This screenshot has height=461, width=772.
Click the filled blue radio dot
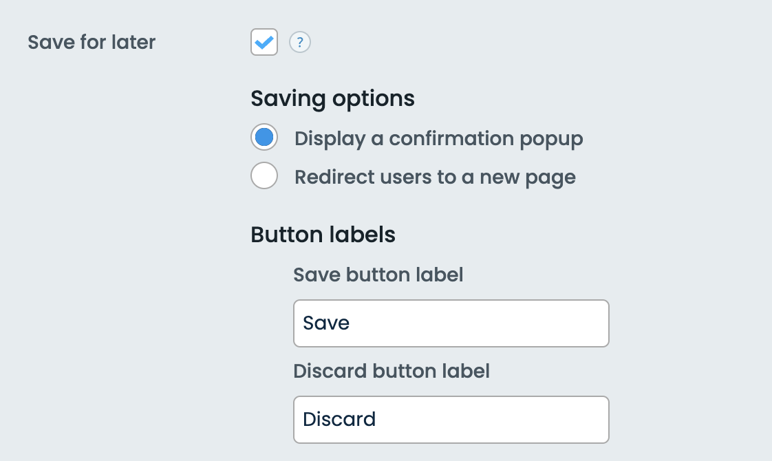point(264,138)
